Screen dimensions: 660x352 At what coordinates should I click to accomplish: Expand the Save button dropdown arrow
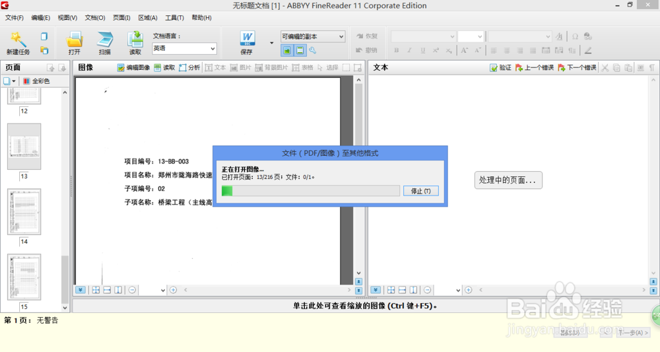271,42
